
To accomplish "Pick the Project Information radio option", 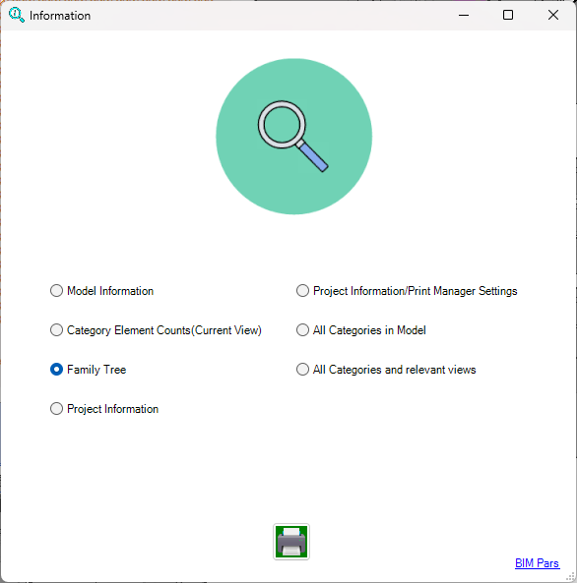I will tap(57, 409).
